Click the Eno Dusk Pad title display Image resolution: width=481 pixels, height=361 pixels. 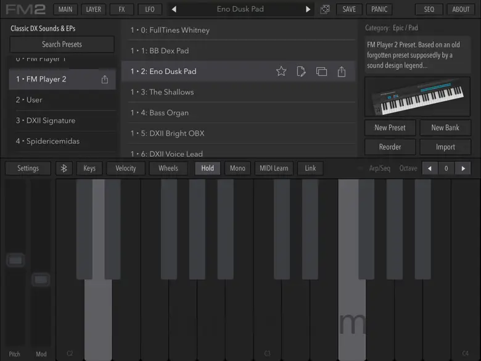click(240, 9)
